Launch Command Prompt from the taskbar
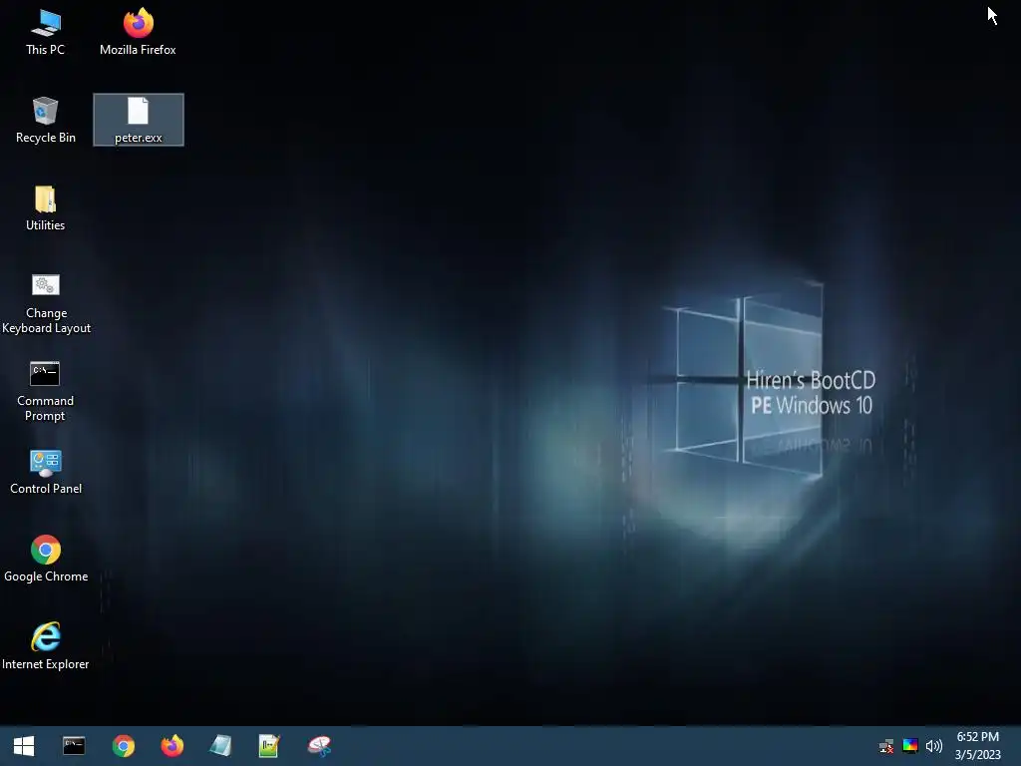 (74, 746)
